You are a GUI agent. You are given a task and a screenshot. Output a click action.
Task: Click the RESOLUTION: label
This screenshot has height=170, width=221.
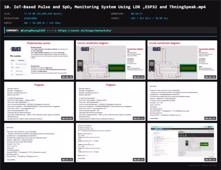[x=12, y=18]
